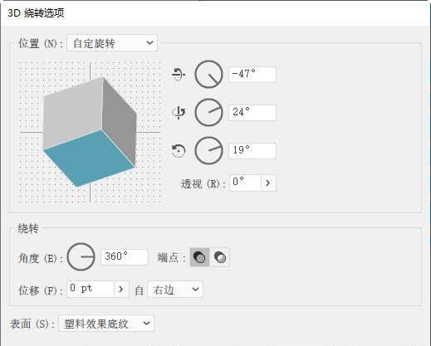Click the 24° Y rotation field
Image resolution: width=431 pixels, height=346 pixels.
(x=252, y=113)
